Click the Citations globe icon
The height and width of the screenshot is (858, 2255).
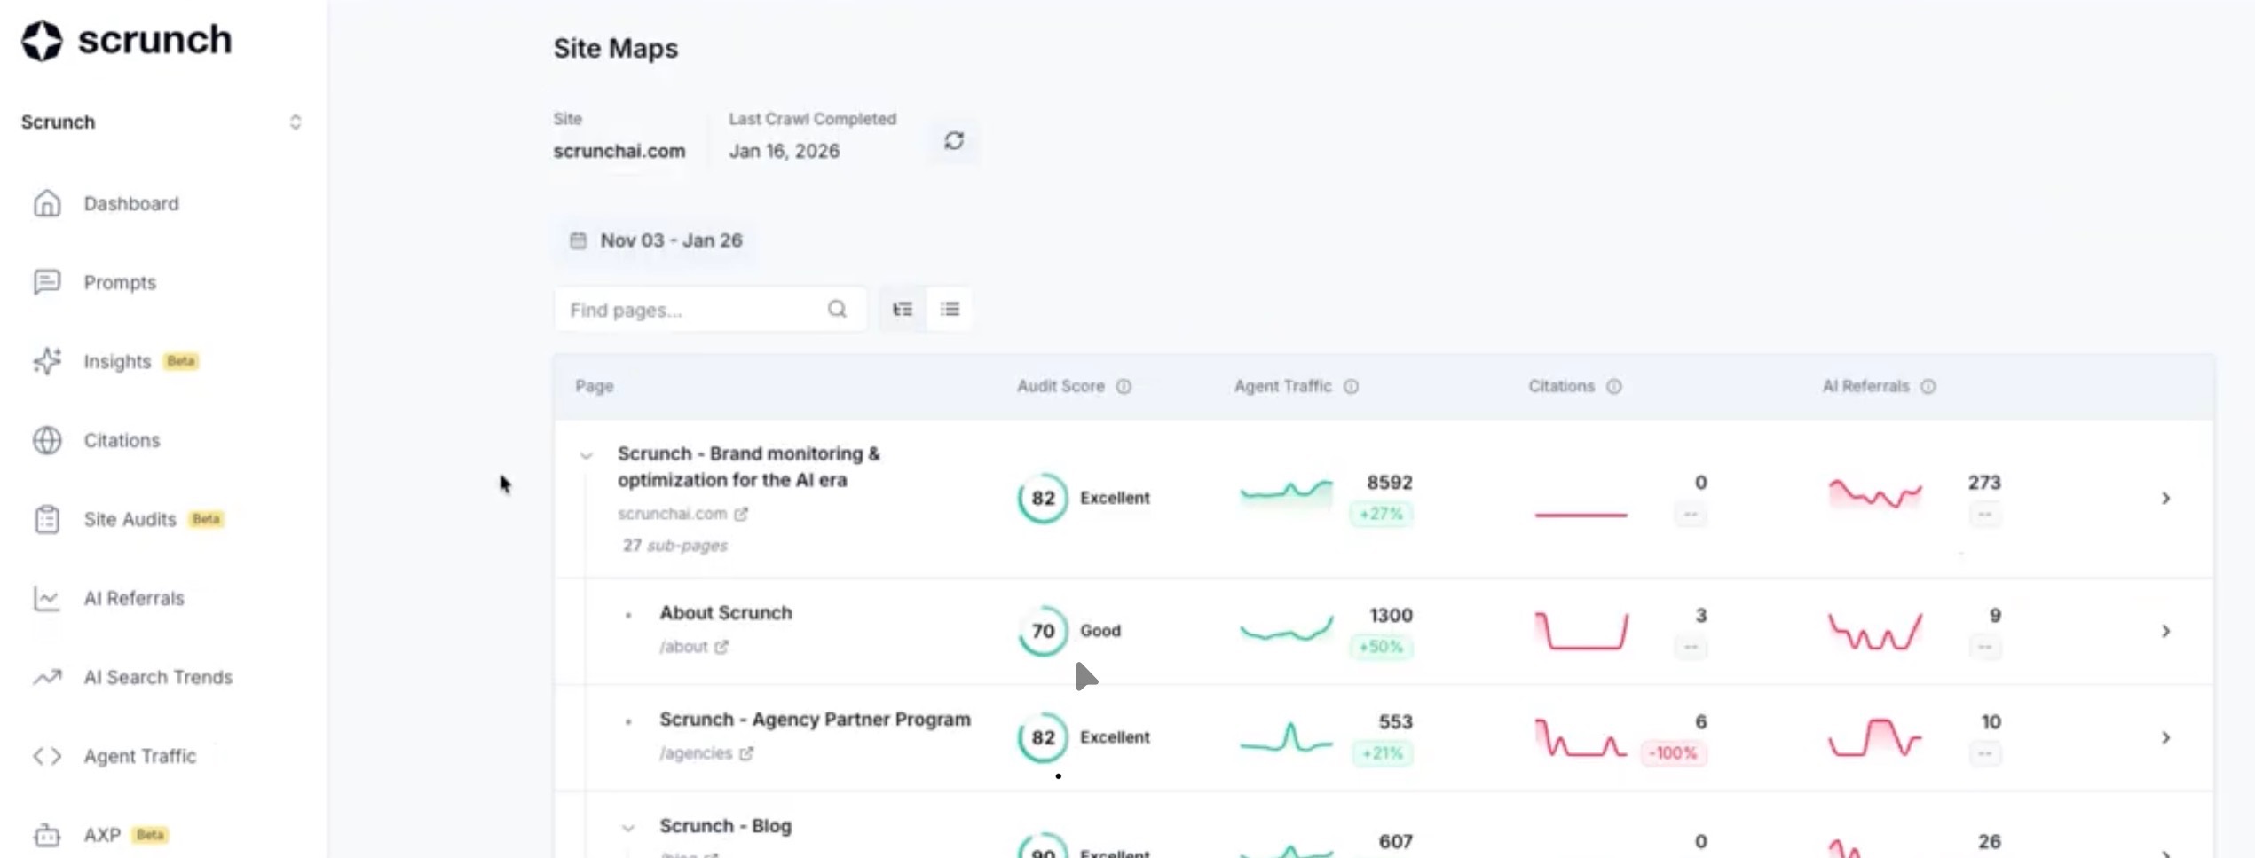coord(47,440)
